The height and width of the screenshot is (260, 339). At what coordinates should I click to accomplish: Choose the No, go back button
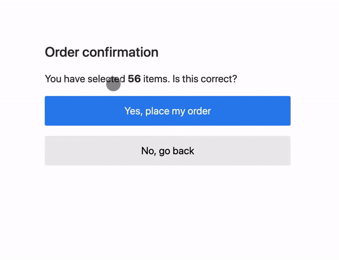[167, 151]
